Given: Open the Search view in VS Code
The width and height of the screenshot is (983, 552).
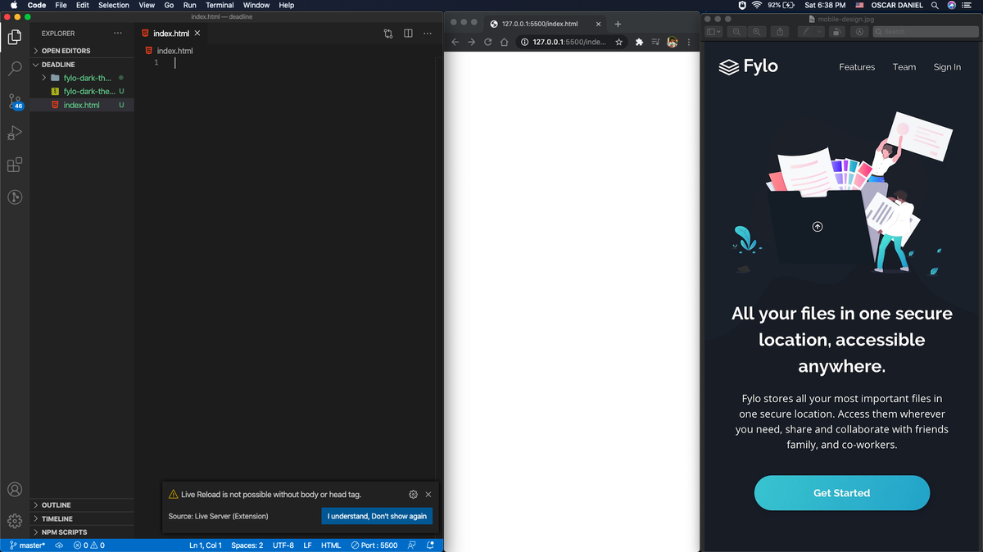Looking at the screenshot, I should [15, 69].
